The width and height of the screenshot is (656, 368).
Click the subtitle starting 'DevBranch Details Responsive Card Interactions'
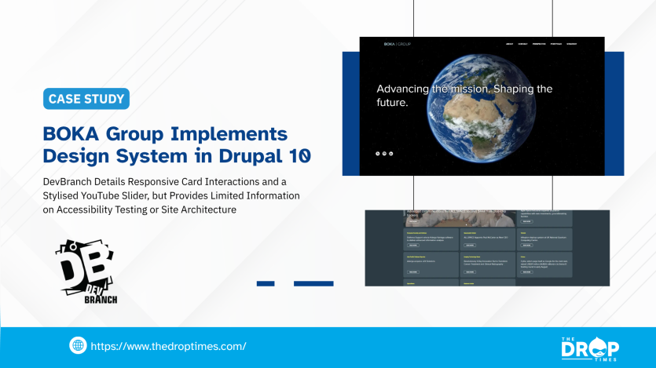(171, 195)
